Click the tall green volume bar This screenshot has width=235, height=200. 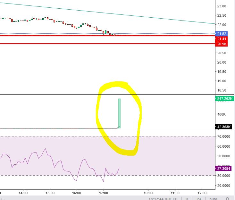pos(119,112)
